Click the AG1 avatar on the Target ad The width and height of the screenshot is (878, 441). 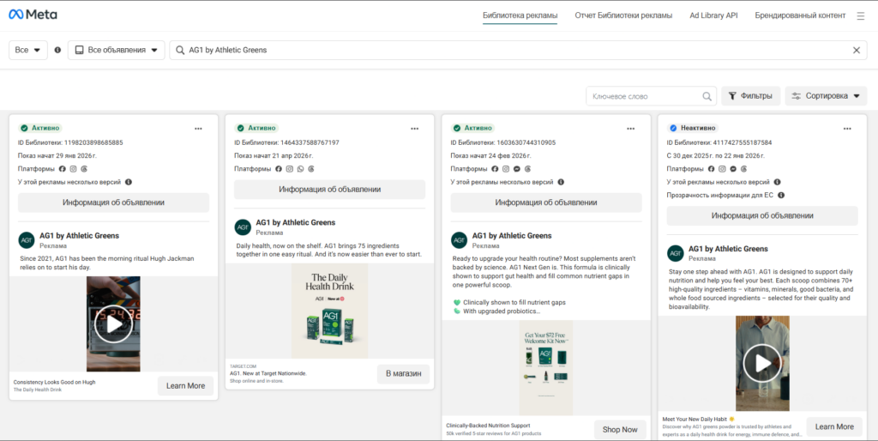point(243,227)
